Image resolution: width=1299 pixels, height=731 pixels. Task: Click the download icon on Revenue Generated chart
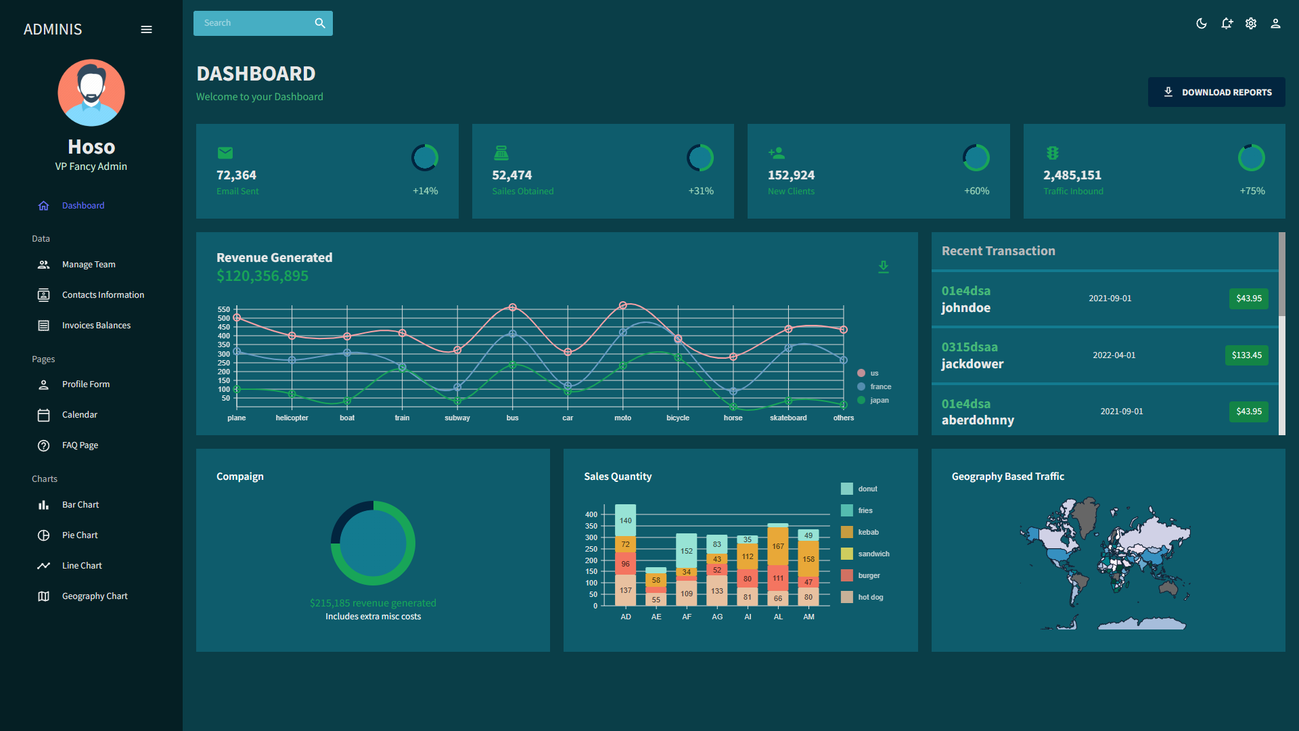point(884,267)
